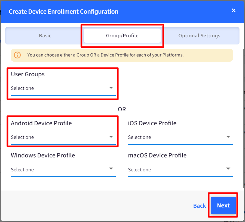Click the User Groups heading label
The width and height of the screenshot is (245, 222).
pos(28,74)
